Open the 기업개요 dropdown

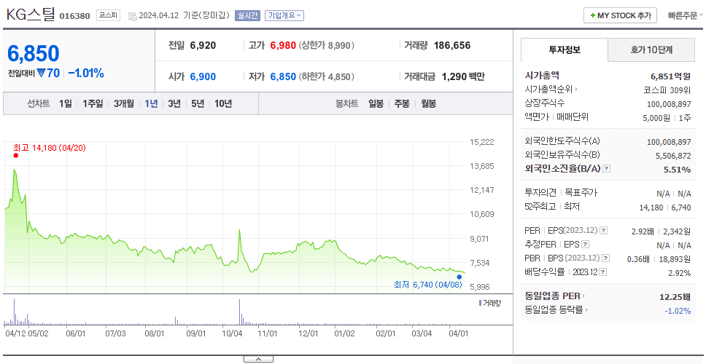(284, 15)
